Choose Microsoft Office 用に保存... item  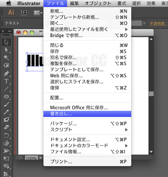[87, 107]
